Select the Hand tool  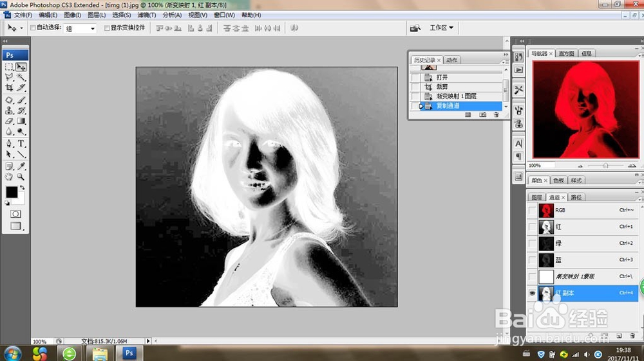(9, 177)
